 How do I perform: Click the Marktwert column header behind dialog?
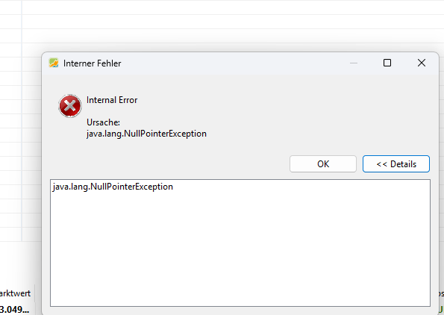[15, 293]
